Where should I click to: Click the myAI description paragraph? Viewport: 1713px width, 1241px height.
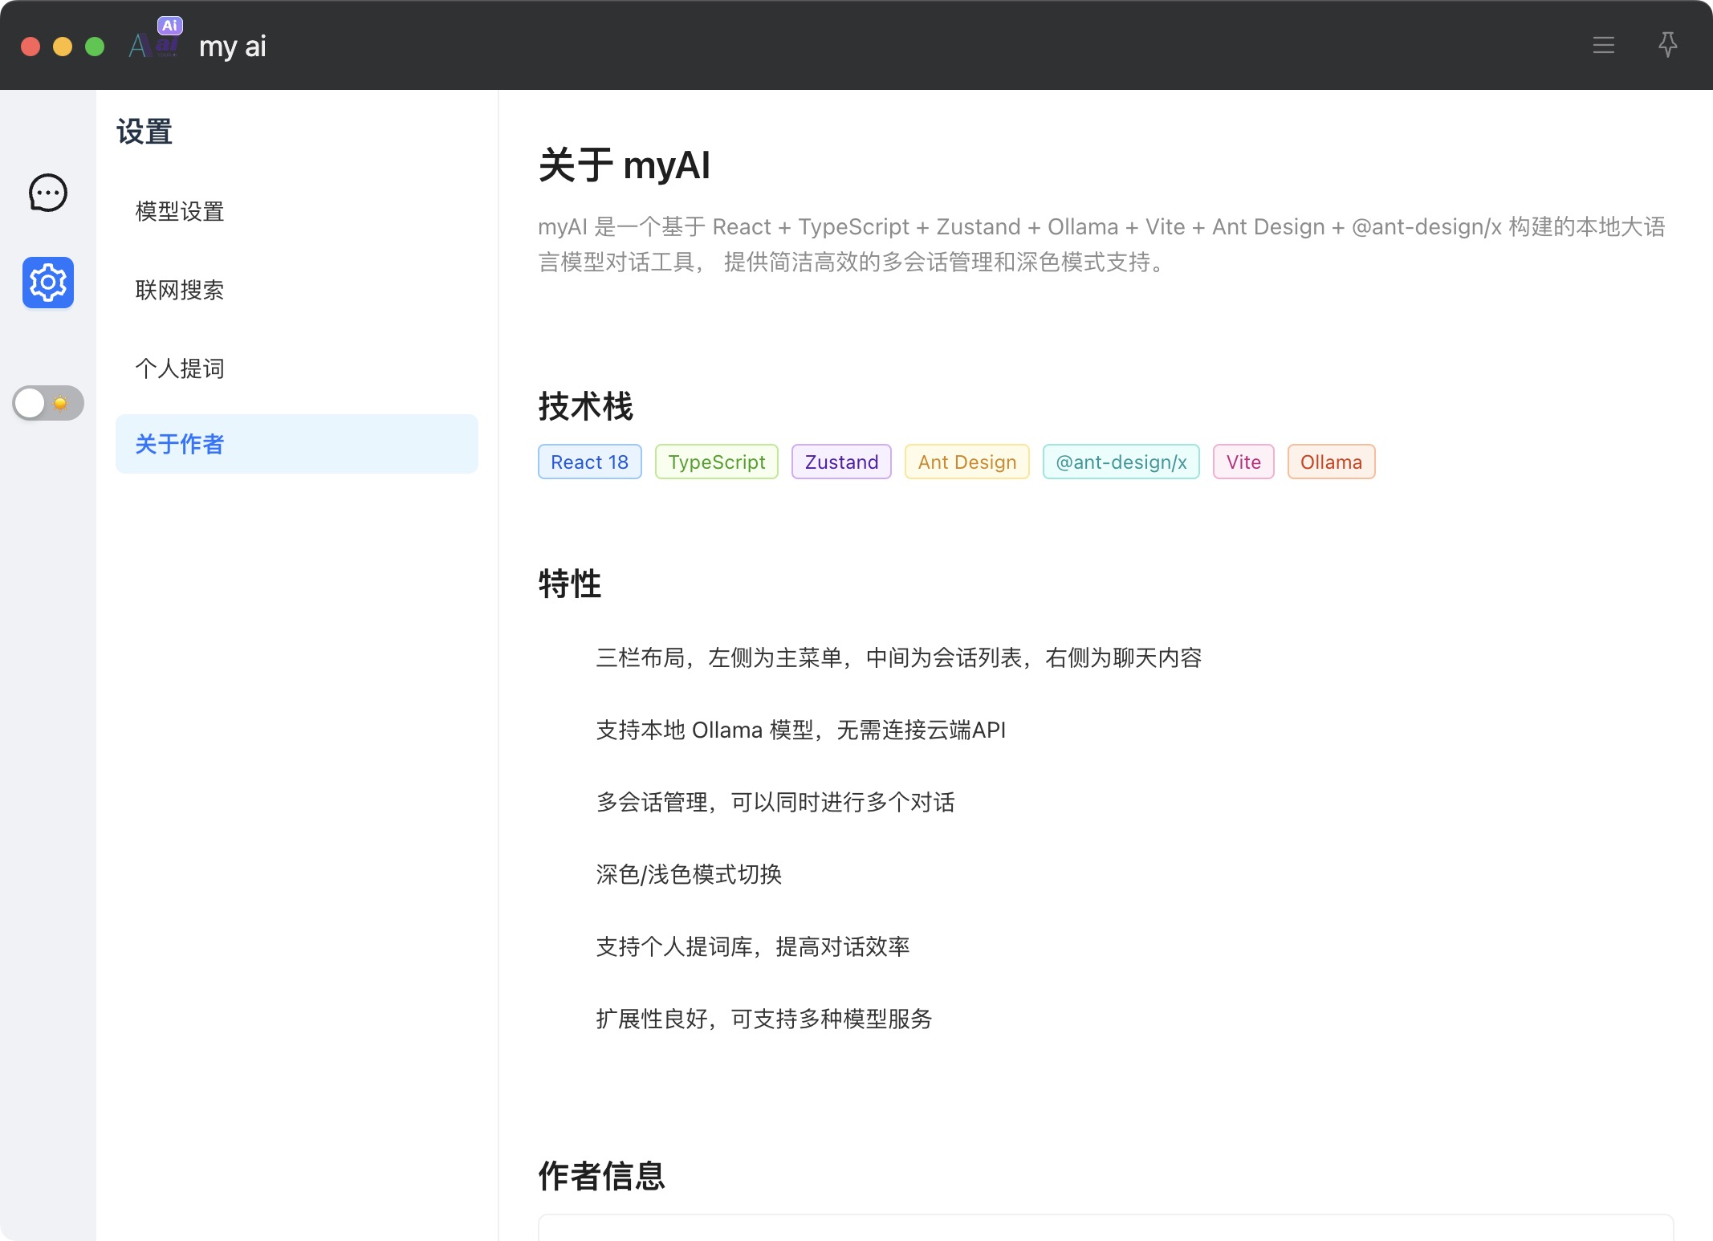[x=1101, y=244]
